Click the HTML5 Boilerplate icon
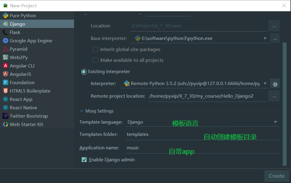Image resolution: width=291 pixels, height=183 pixels. (6, 91)
